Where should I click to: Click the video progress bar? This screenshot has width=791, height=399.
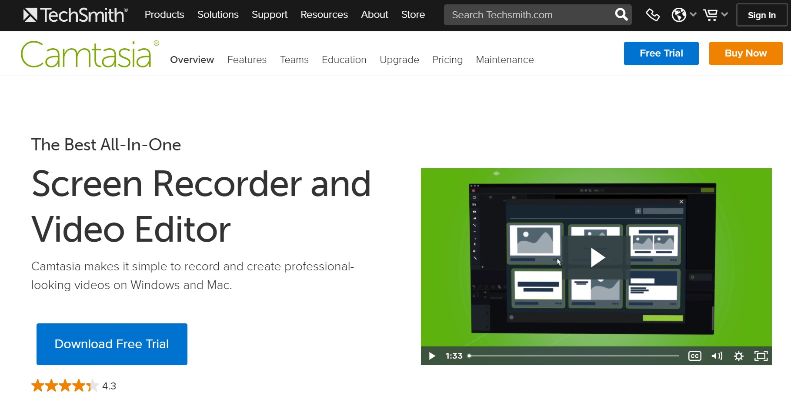click(x=574, y=356)
